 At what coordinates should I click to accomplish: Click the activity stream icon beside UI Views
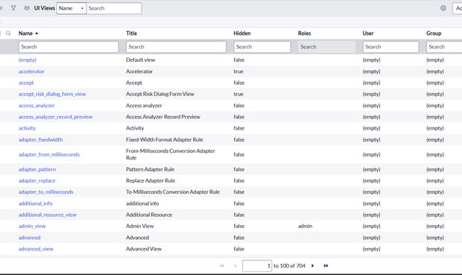coord(27,8)
